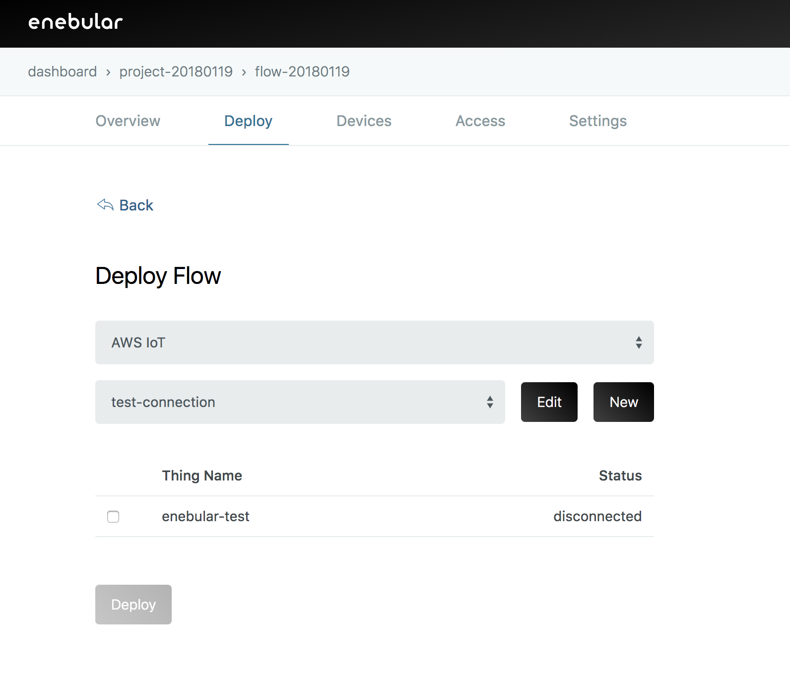The height and width of the screenshot is (682, 790).
Task: Click the enebular logo
Action: pyautogui.click(x=75, y=22)
